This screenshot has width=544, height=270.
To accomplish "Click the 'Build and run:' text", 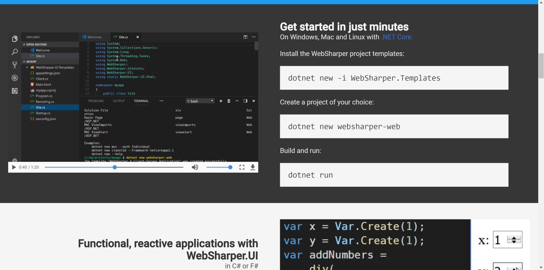I will click(301, 151).
